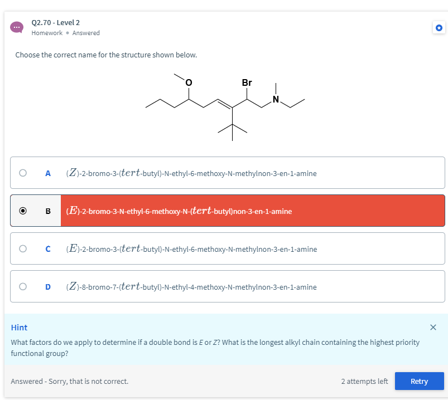Viewport: 448px width, 400px height.
Task: Close the Hint panel
Action: click(433, 327)
